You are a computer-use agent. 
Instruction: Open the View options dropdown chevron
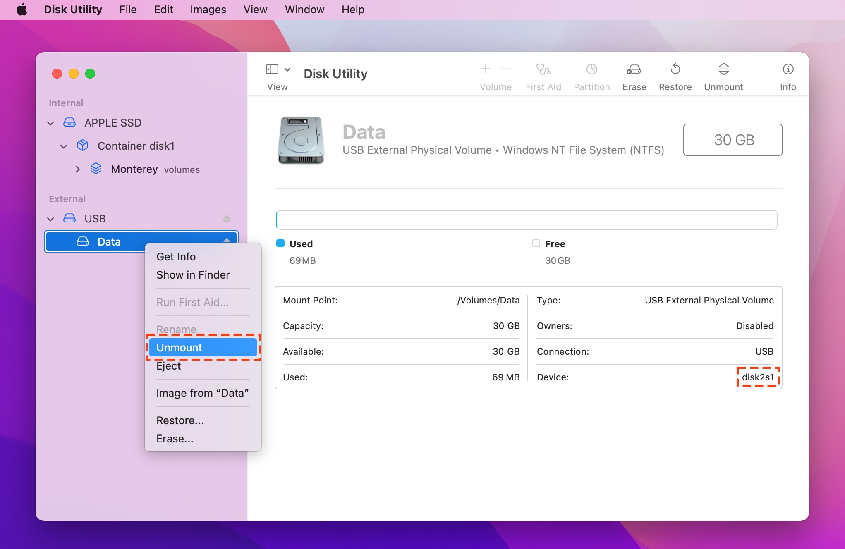(x=288, y=69)
